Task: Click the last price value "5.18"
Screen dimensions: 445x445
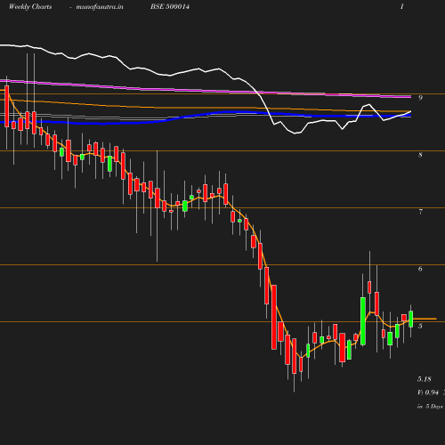Action: [425, 379]
